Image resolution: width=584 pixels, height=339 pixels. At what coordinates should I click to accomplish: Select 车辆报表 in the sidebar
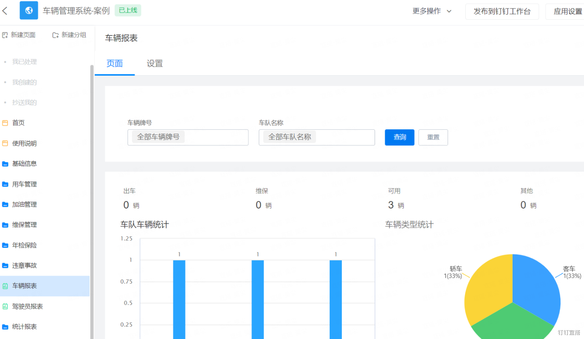click(x=45, y=286)
